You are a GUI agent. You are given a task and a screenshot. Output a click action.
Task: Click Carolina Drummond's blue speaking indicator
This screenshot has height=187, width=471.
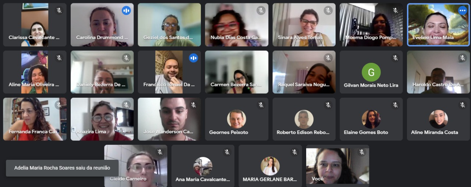point(126,11)
